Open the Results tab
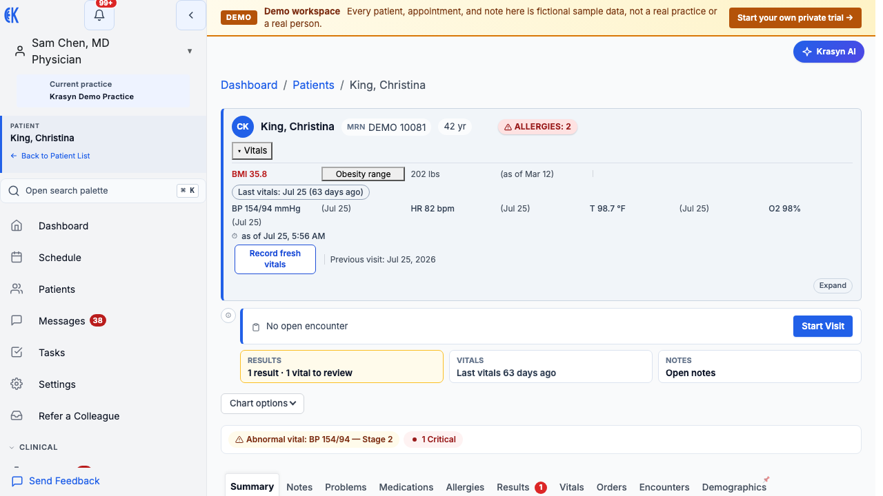The height and width of the screenshot is (496, 883). pyautogui.click(x=522, y=487)
